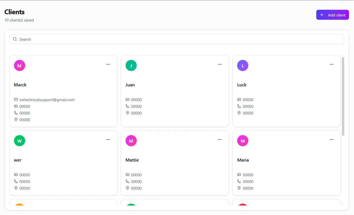Open the three-dot menu on Juan's card
The height and width of the screenshot is (215, 354).
(x=220, y=64)
